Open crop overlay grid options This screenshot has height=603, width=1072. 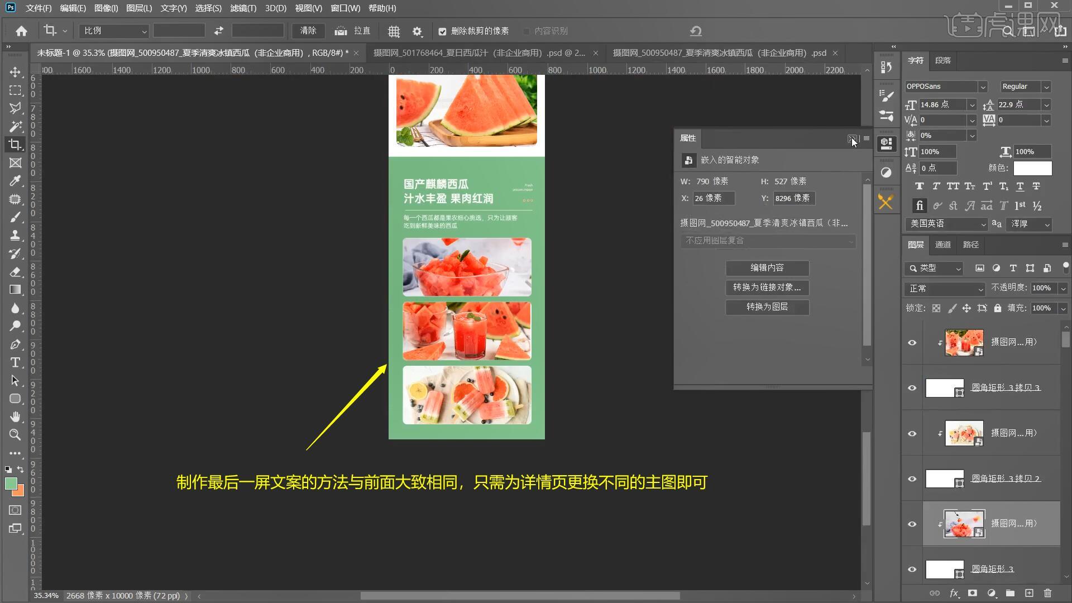[394, 31]
